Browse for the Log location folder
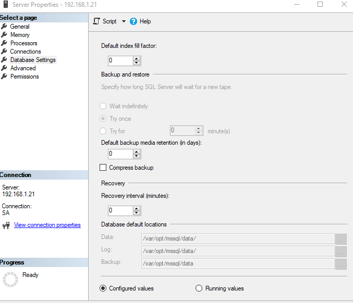Image resolution: width=353 pixels, height=303 pixels. point(341,251)
